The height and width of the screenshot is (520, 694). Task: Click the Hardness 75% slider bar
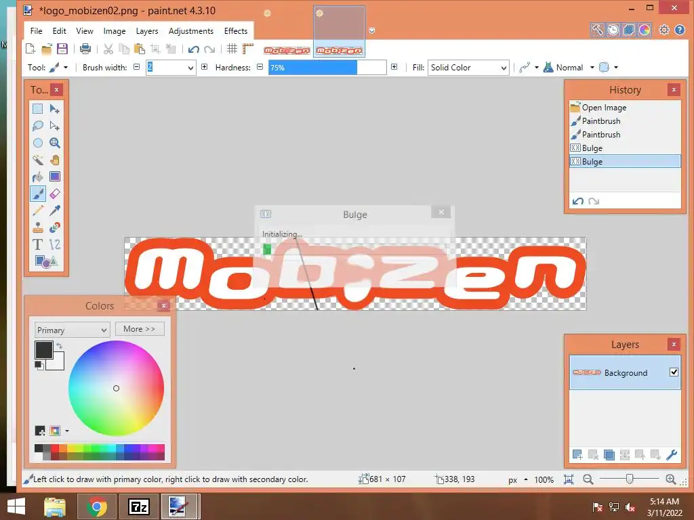click(327, 68)
